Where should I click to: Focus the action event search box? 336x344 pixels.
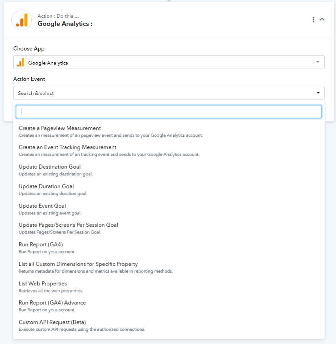tap(169, 112)
